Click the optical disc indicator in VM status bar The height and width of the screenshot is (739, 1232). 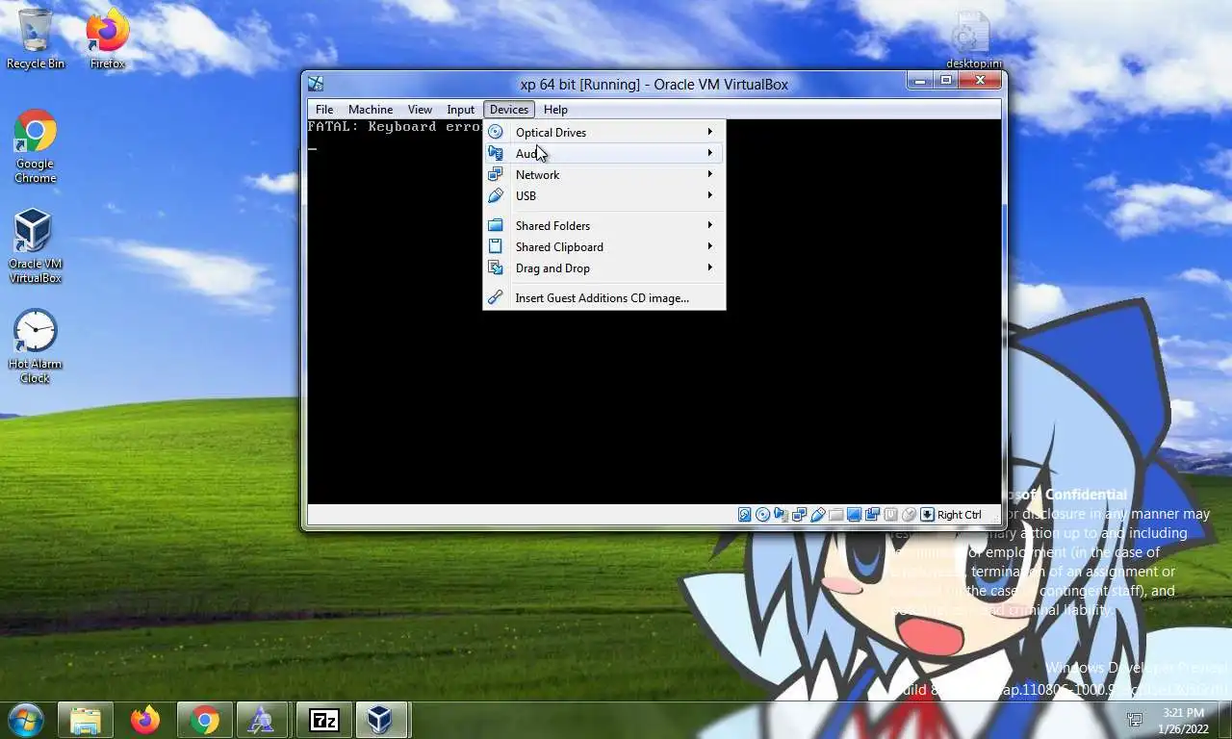(762, 515)
